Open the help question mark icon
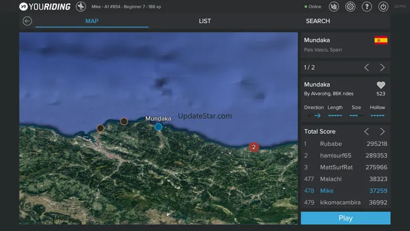This screenshot has width=410, height=231. tap(367, 6)
